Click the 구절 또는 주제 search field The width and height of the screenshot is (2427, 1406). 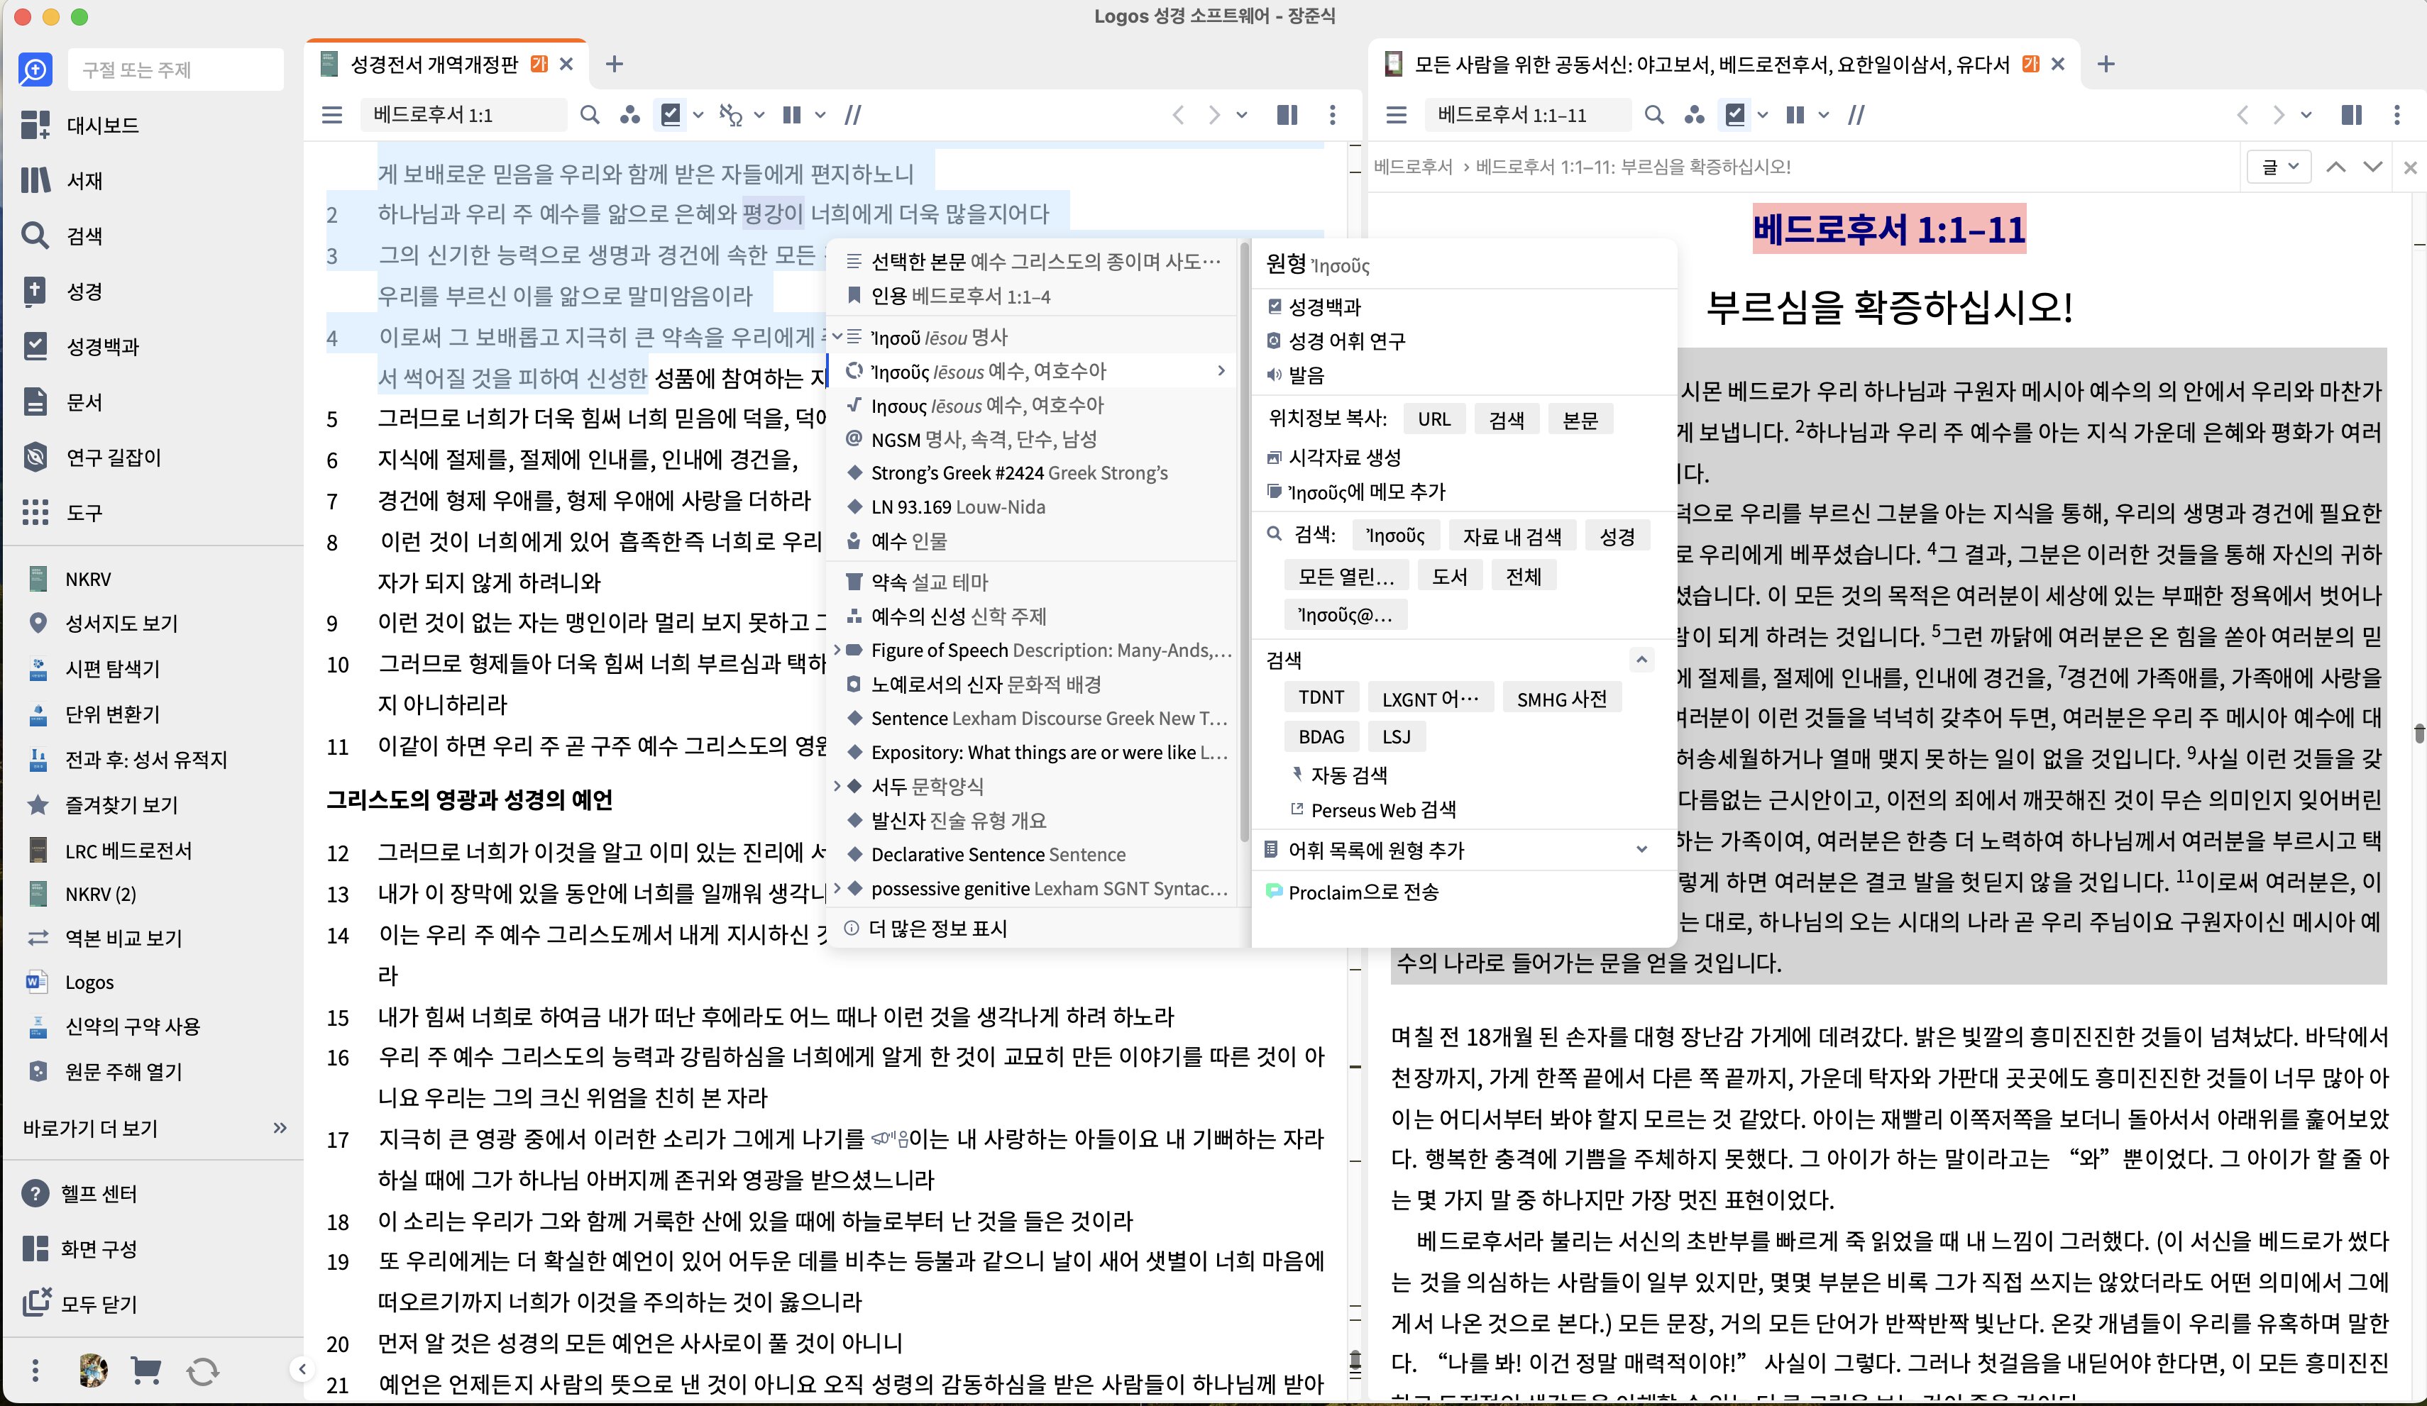click(176, 70)
